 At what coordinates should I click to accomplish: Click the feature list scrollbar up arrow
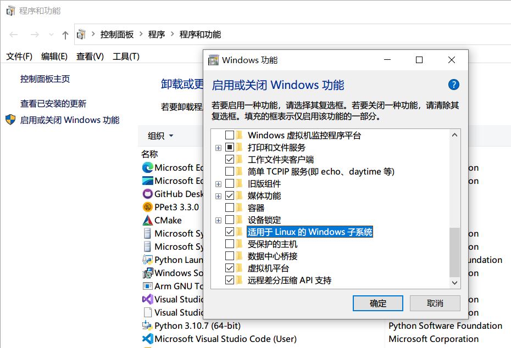[454, 135]
